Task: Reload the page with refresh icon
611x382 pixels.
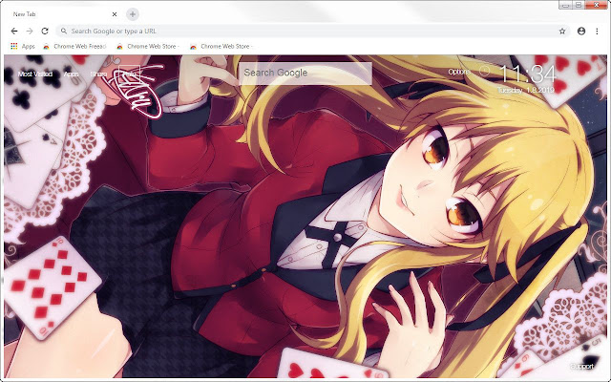Action: 45,31
